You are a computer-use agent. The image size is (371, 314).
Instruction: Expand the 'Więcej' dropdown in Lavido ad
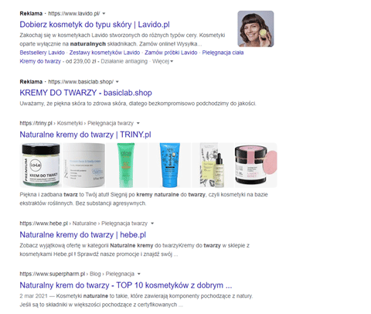(163, 61)
